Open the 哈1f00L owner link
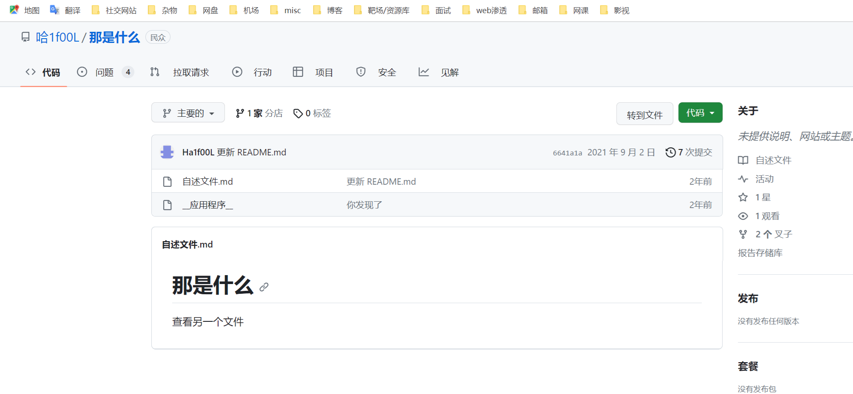The image size is (853, 394). (57, 37)
